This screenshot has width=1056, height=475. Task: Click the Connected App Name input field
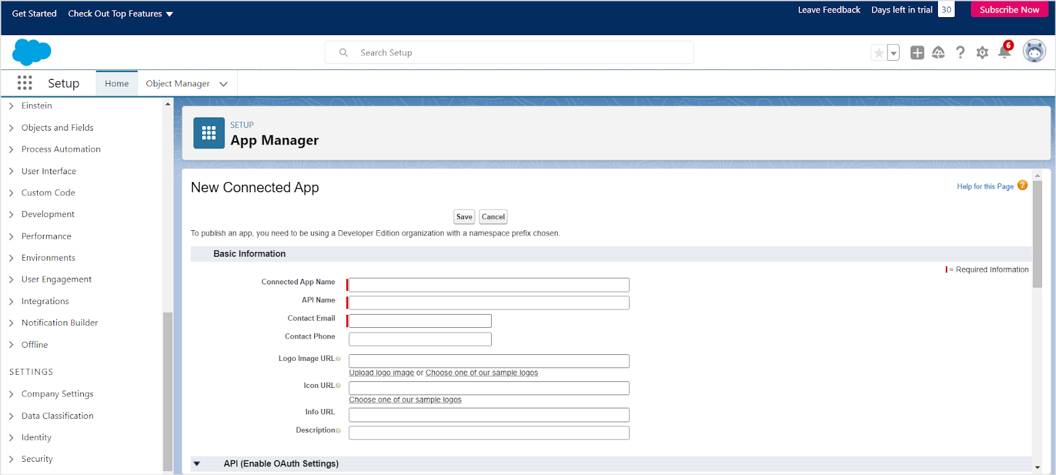click(x=488, y=285)
